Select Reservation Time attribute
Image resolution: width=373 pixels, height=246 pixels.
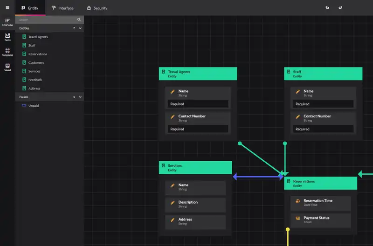point(320,203)
